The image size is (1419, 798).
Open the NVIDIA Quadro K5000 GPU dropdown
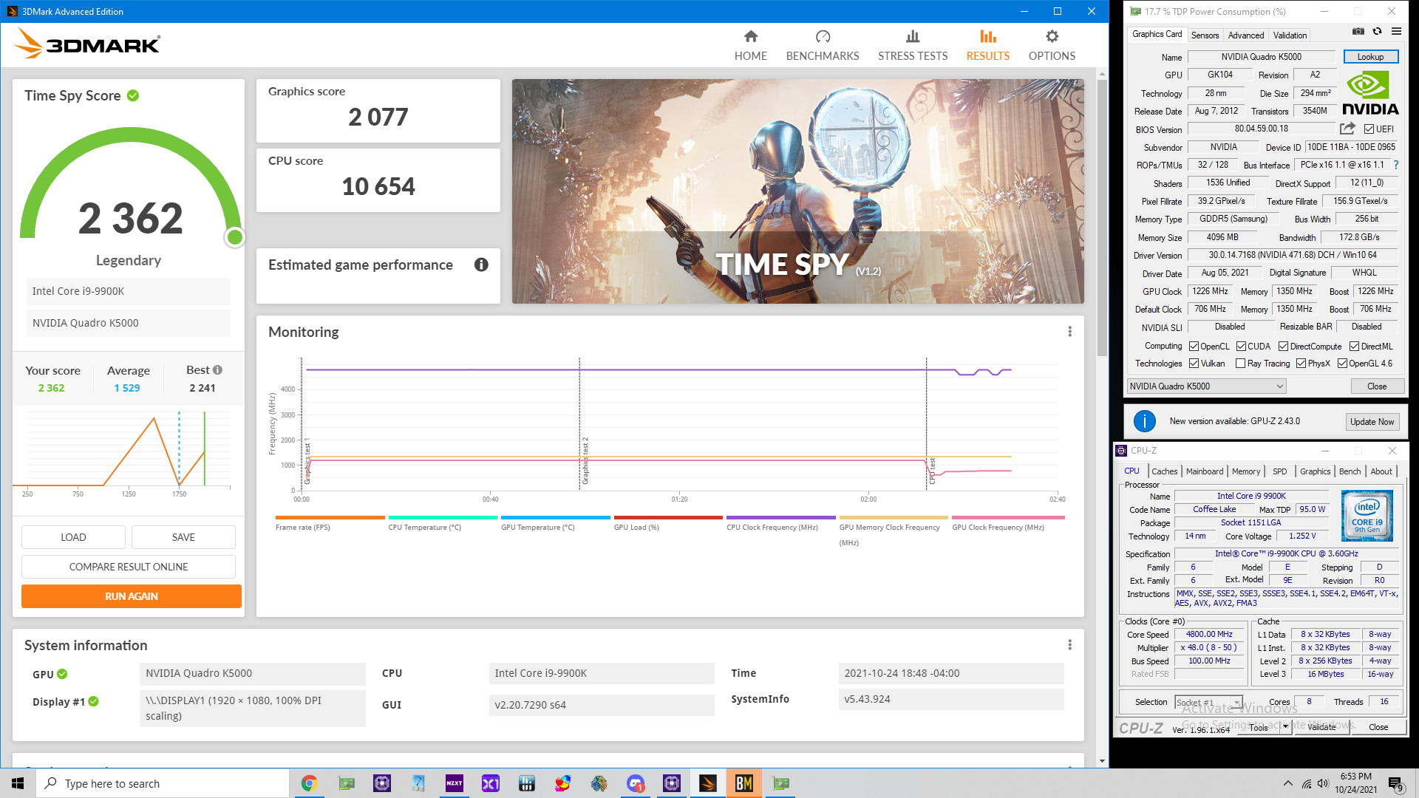point(1206,386)
